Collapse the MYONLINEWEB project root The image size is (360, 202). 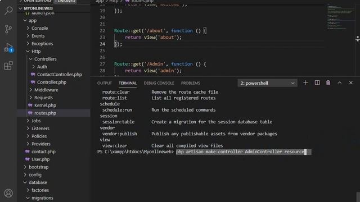click(x=38, y=8)
